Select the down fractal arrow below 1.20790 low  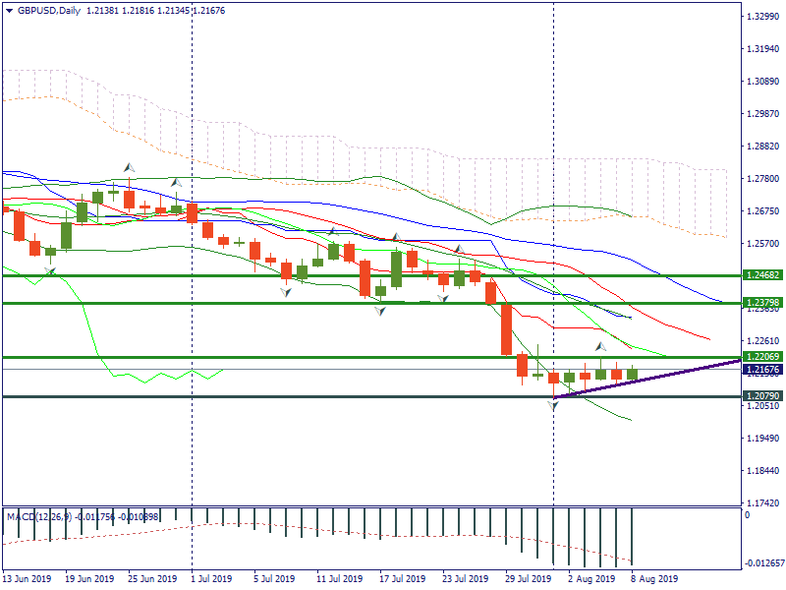[x=553, y=404]
